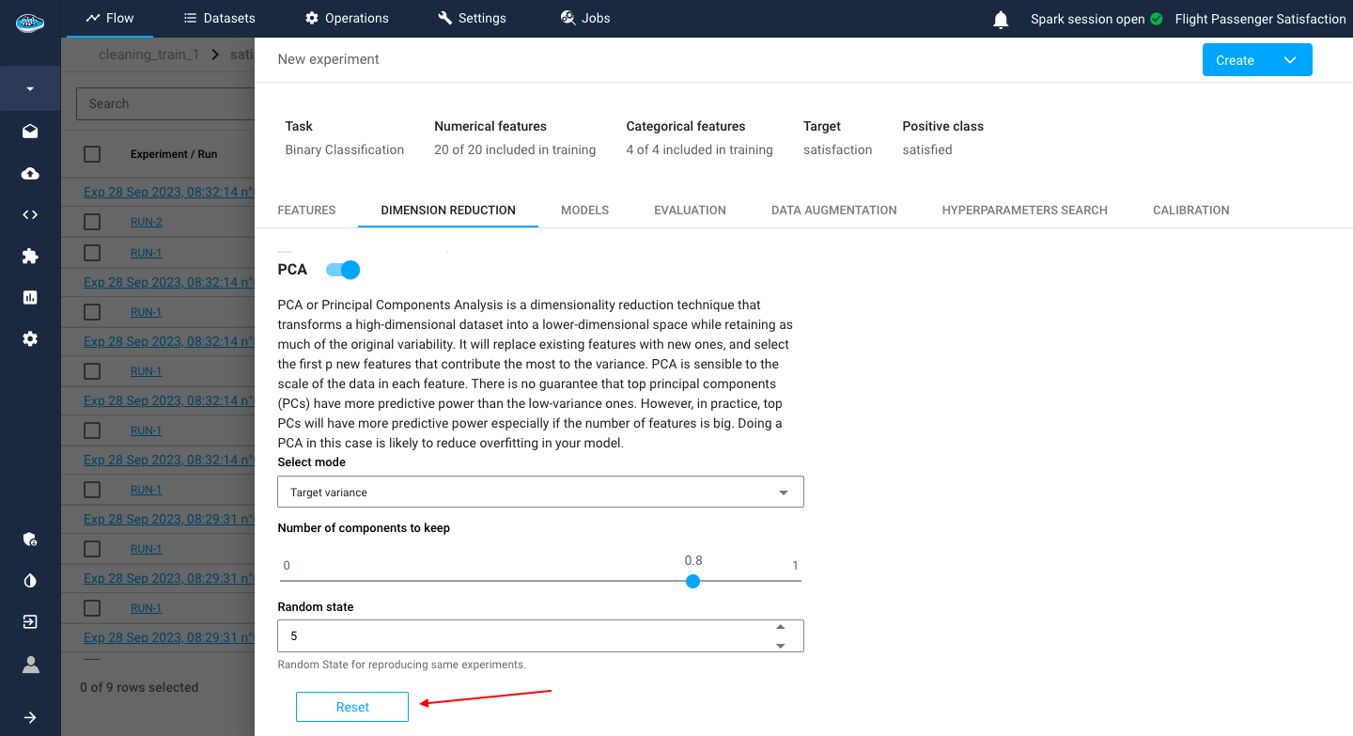Open the HYPERPARAMETERS SEARCH tab
Image resolution: width=1353 pixels, height=736 pixels.
[1024, 211]
